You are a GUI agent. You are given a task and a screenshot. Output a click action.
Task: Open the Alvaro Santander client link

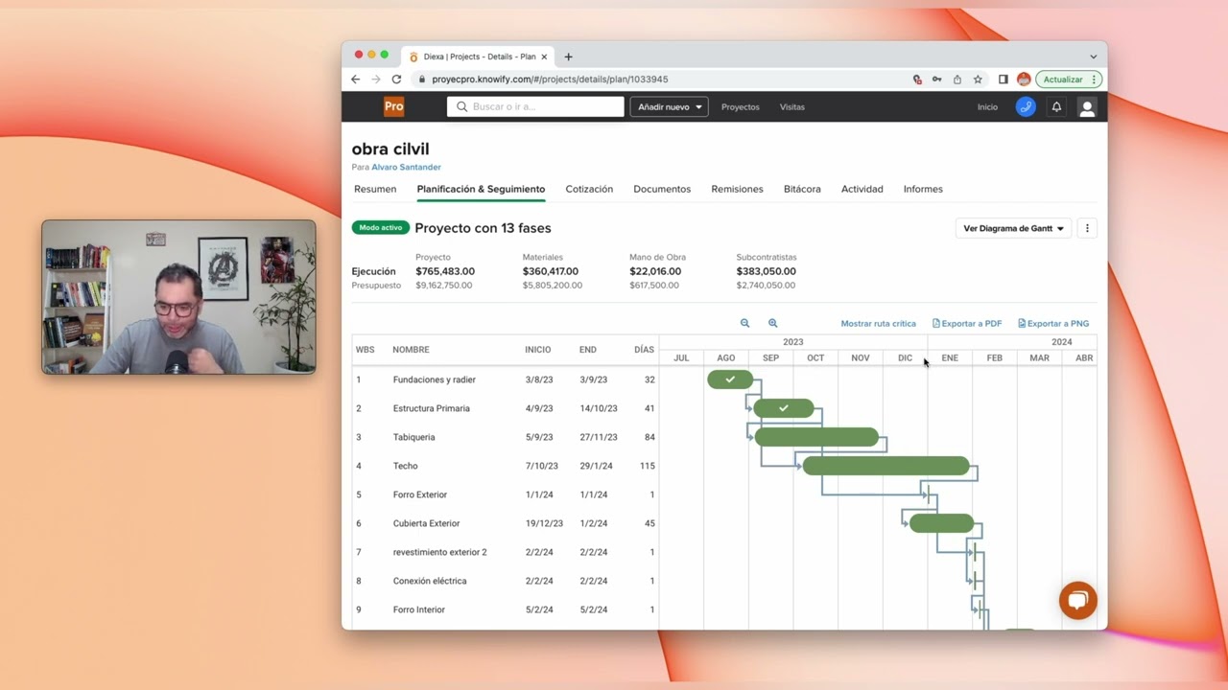(406, 168)
